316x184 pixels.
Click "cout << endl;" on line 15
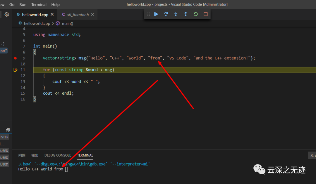pyautogui.click(x=58, y=93)
